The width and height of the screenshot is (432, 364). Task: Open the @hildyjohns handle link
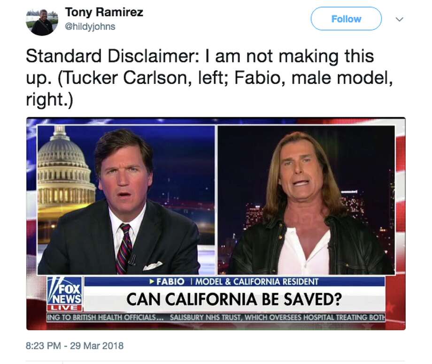click(x=90, y=27)
